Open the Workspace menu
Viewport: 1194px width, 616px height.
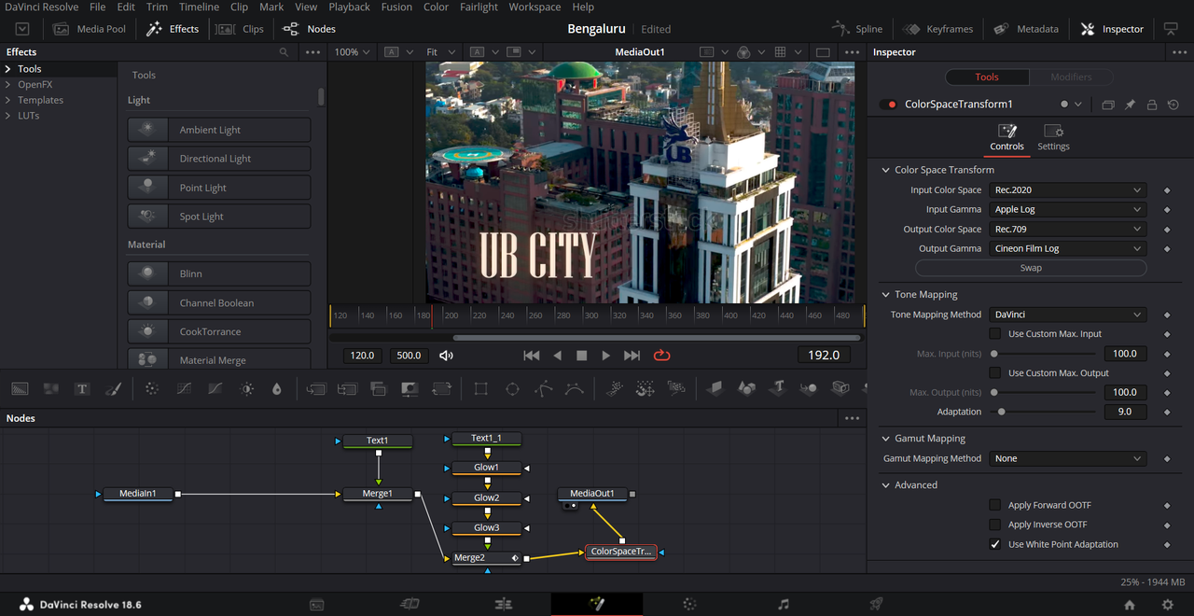coord(535,7)
